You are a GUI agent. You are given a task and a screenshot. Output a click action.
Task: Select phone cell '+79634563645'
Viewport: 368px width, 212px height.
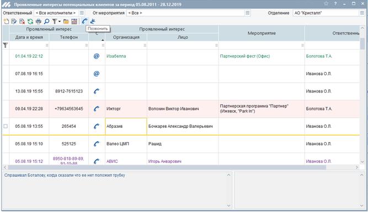69,108
